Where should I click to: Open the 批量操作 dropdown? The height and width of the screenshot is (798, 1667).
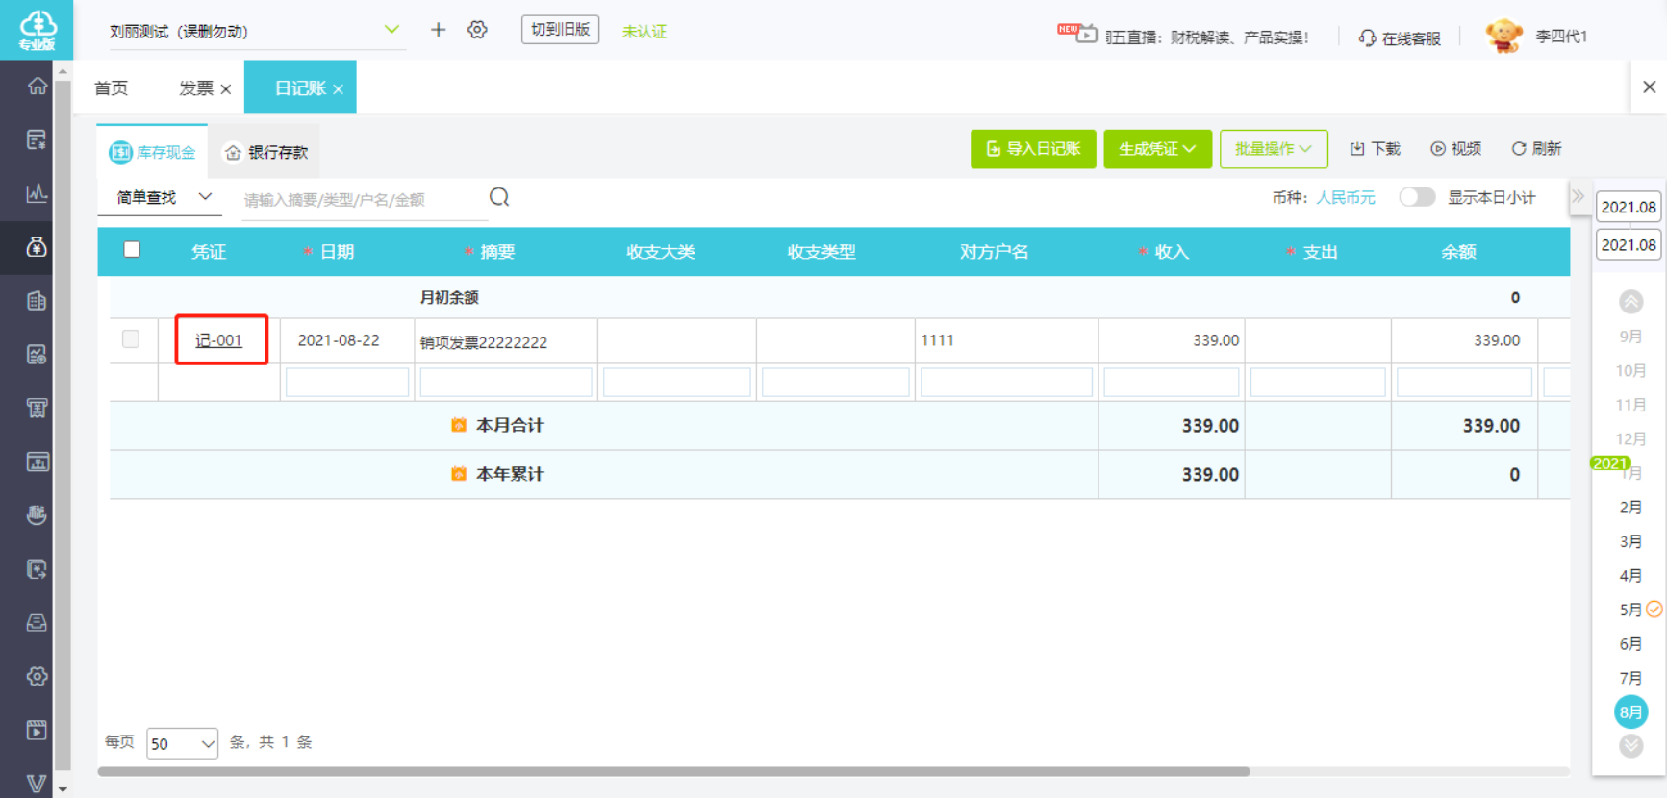tap(1274, 149)
